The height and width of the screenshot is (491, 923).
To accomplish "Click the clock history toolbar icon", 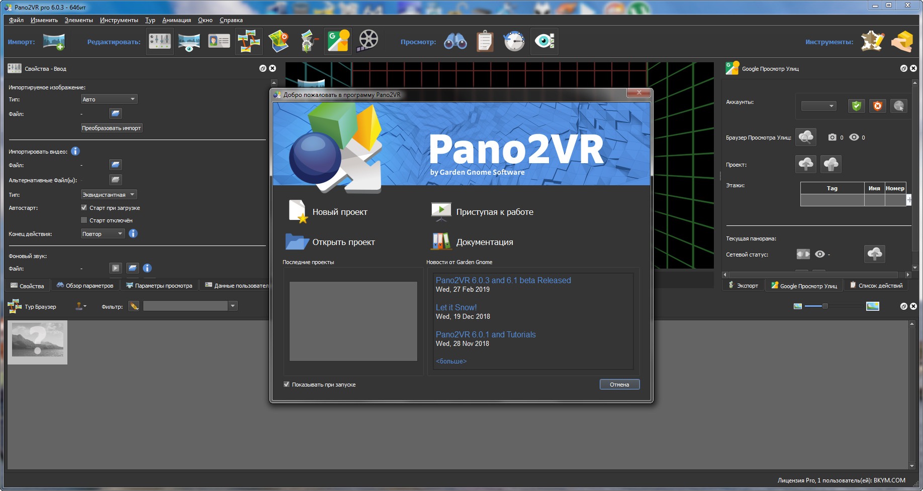I will tap(514, 41).
